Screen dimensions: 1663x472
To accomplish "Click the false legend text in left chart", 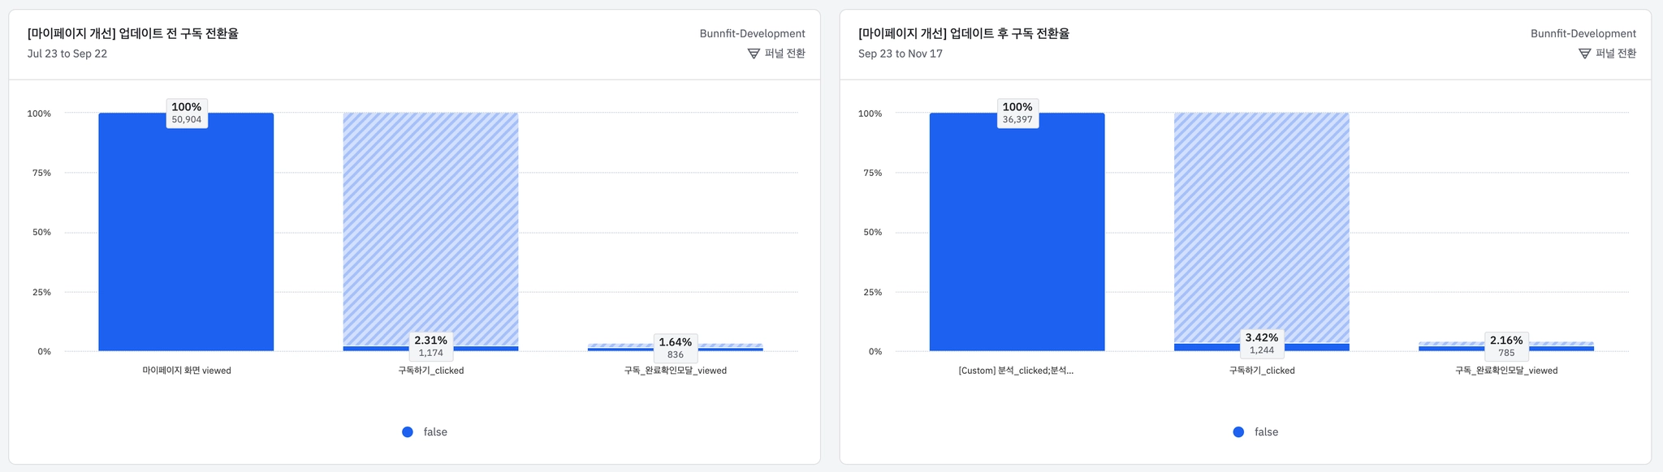I will click(x=435, y=432).
